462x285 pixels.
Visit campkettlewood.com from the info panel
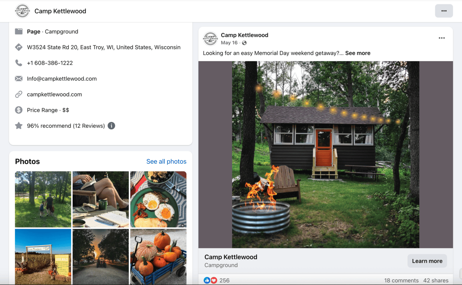click(55, 94)
